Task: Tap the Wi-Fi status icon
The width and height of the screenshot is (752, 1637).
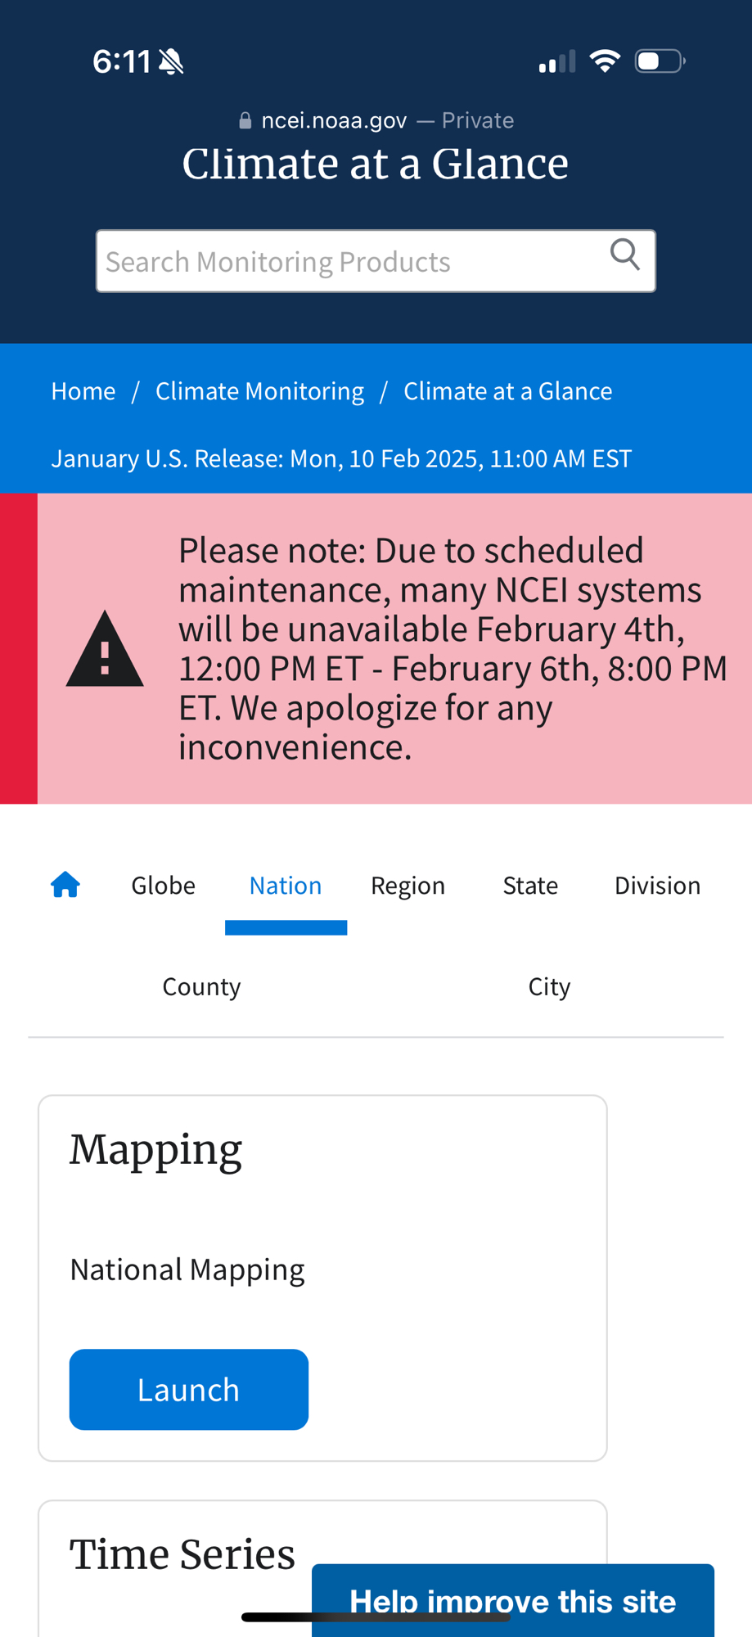Action: pos(605,61)
